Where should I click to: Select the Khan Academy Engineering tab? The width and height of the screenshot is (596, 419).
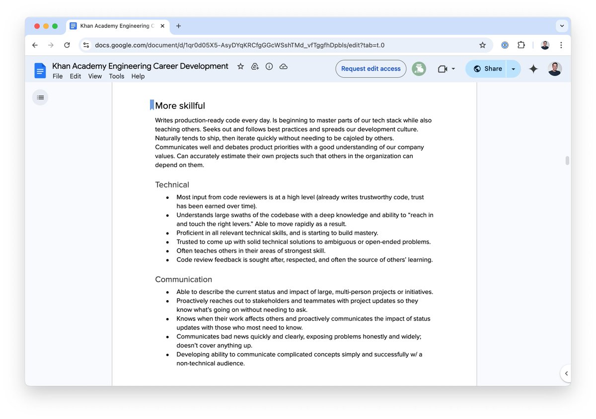coord(117,26)
